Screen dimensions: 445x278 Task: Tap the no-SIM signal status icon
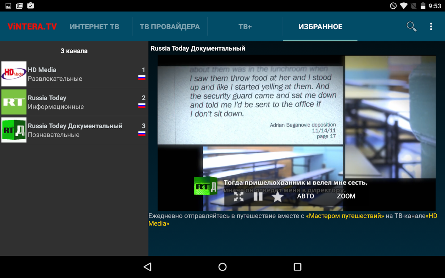point(414,6)
